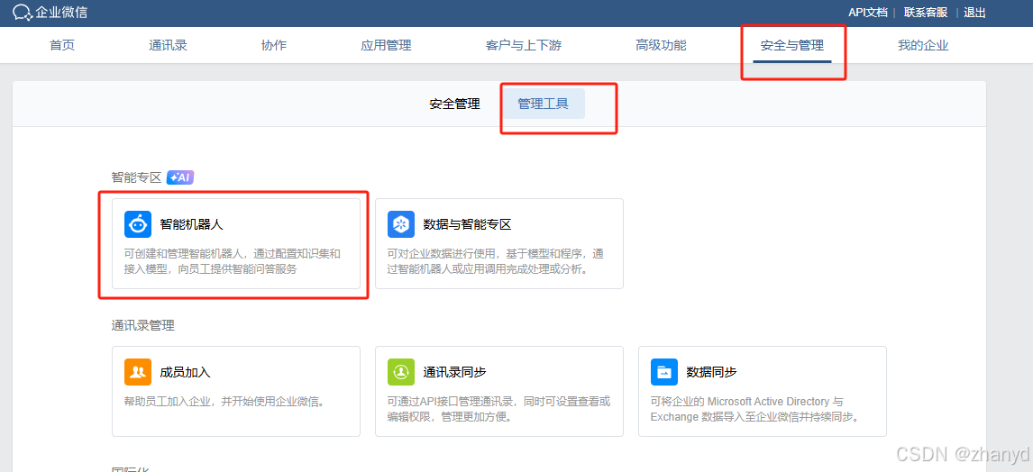Screen dimensions: 1033x472
Task: Open the 数据同步 card title
Action: (x=711, y=372)
